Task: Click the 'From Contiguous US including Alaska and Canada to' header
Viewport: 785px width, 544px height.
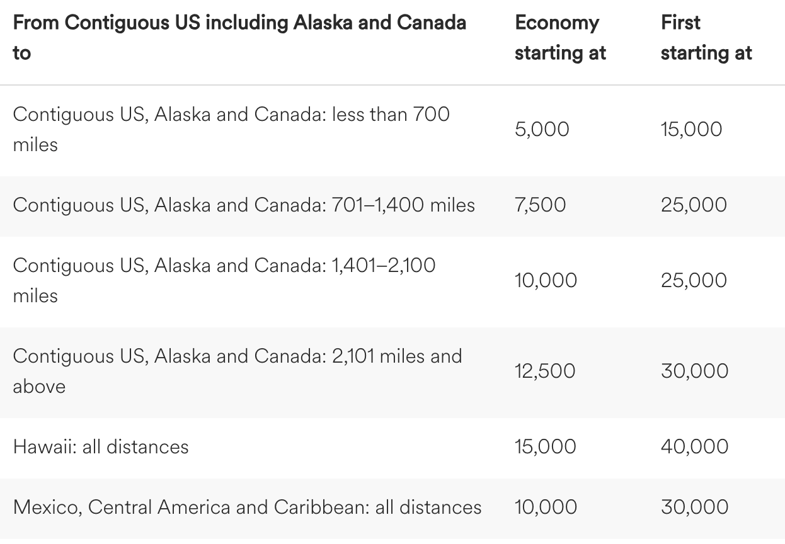Action: pos(239,38)
